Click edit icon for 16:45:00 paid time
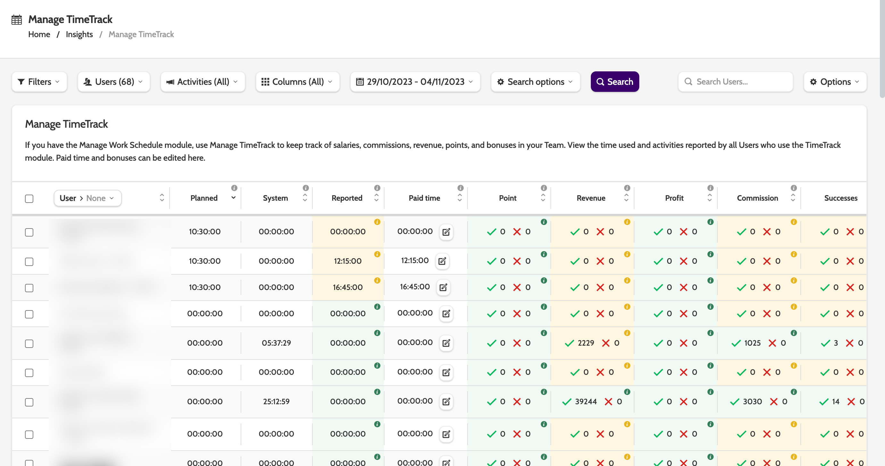The image size is (885, 466). click(x=443, y=287)
